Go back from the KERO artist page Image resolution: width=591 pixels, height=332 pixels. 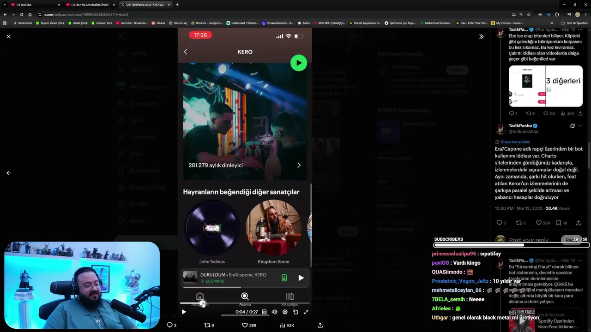[x=186, y=52]
